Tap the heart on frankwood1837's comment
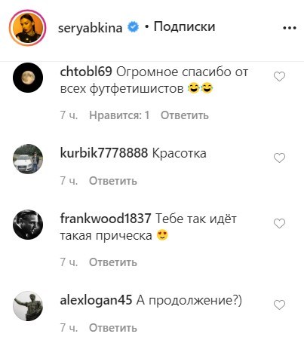This screenshot has height=346, width=304. click(x=279, y=223)
